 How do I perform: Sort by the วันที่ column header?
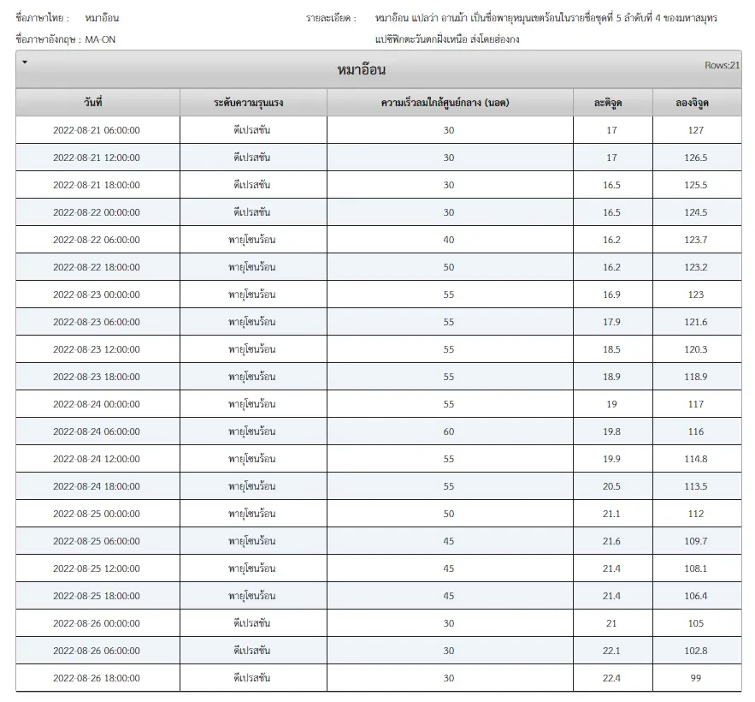coord(97,102)
